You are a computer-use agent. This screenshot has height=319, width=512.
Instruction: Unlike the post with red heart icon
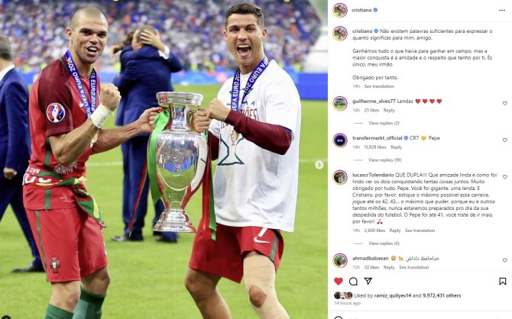pyautogui.click(x=339, y=281)
